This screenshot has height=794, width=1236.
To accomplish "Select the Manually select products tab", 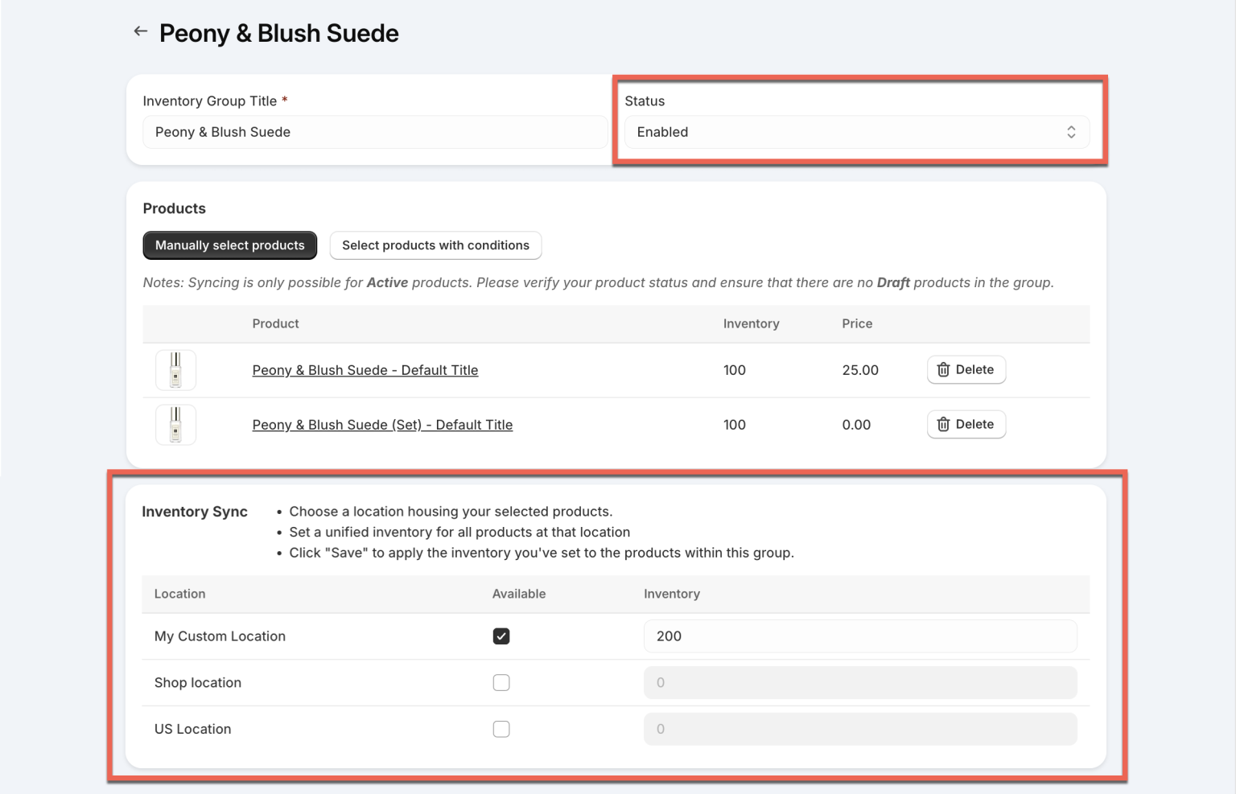I will pyautogui.click(x=229, y=245).
